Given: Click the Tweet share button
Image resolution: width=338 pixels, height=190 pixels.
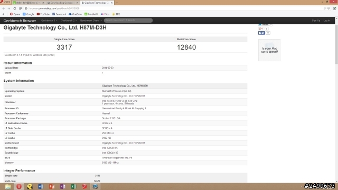Looking at the screenshot, I should coord(264,25).
